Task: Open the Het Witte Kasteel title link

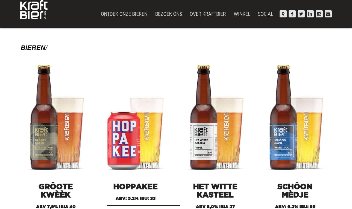Action: [215, 191]
